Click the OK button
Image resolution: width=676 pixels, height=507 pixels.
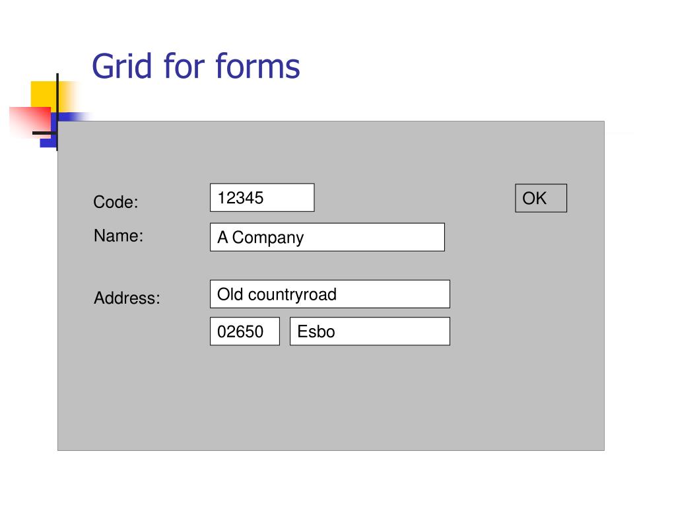(x=541, y=198)
